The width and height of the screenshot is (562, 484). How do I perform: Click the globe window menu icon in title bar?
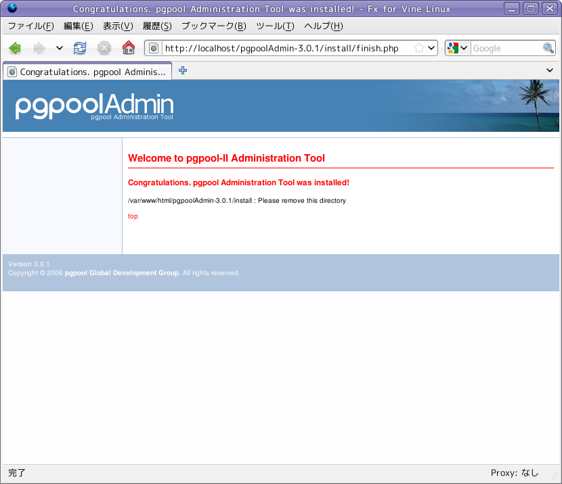tap(12, 8)
